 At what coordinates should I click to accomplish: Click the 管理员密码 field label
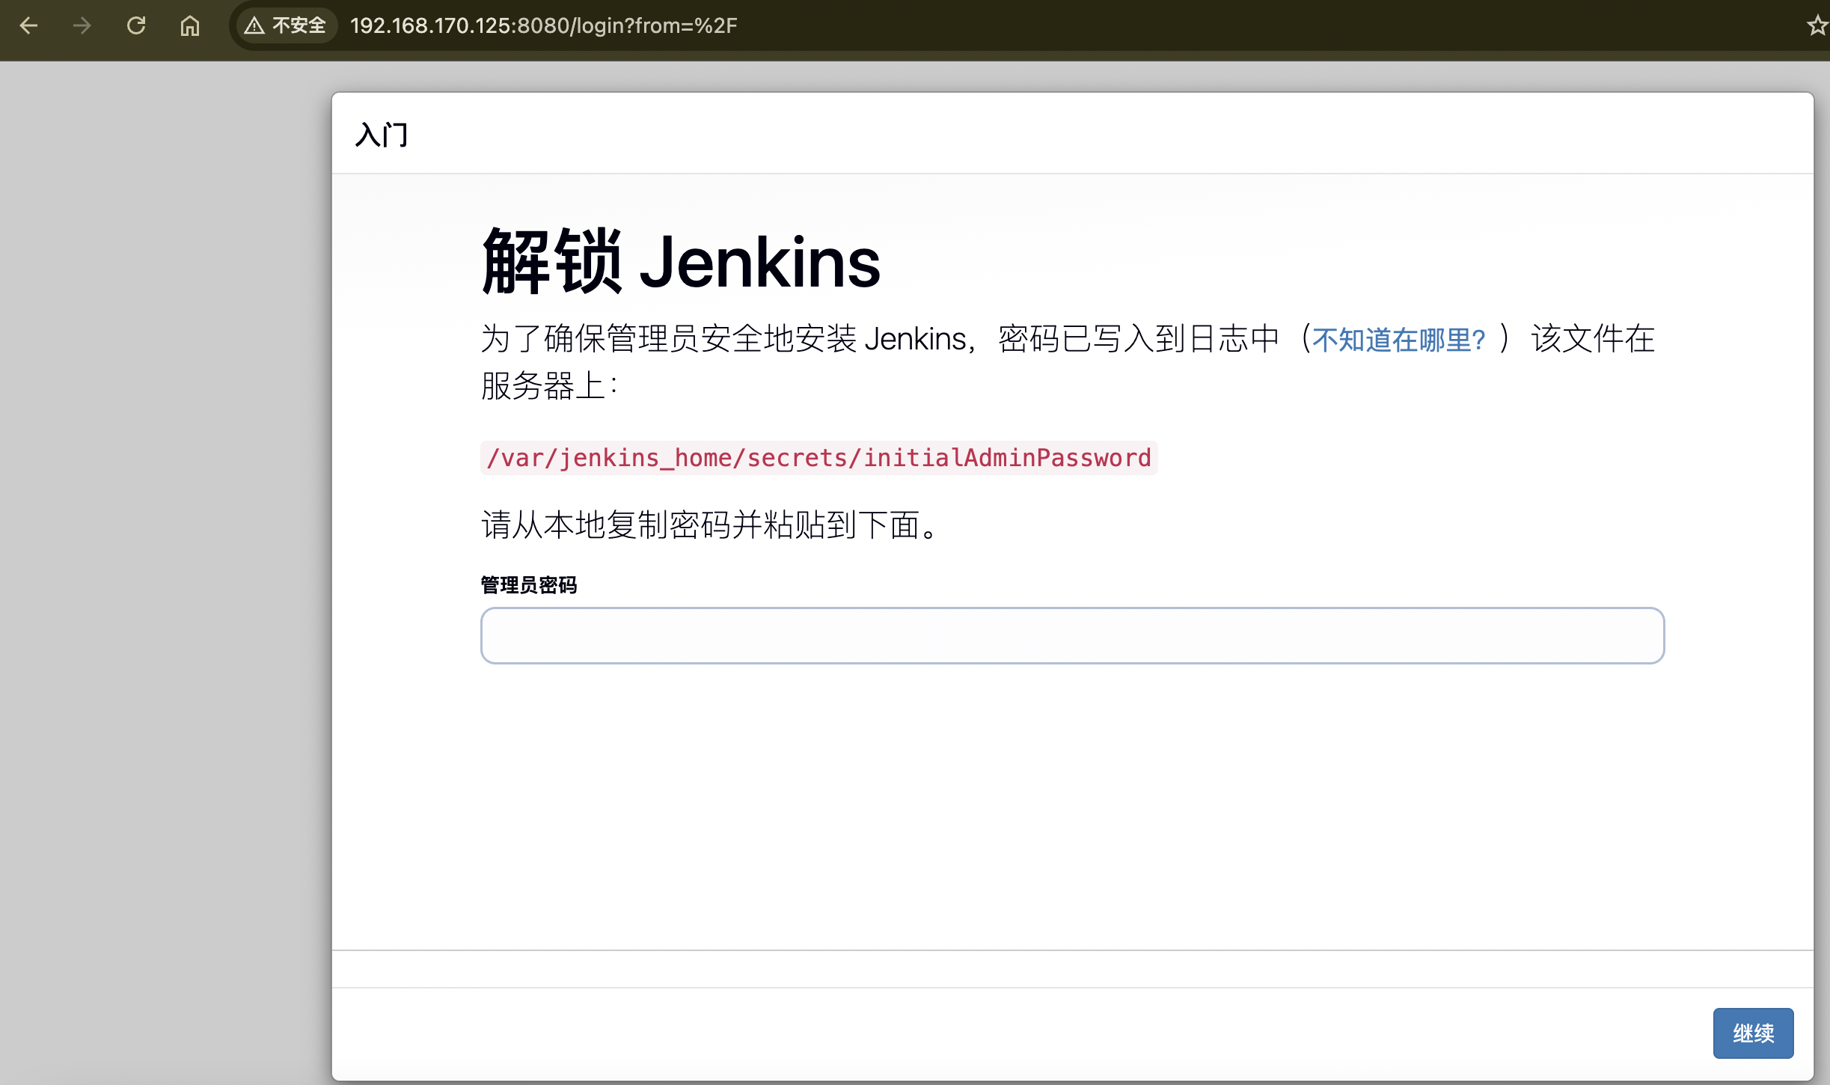point(529,585)
